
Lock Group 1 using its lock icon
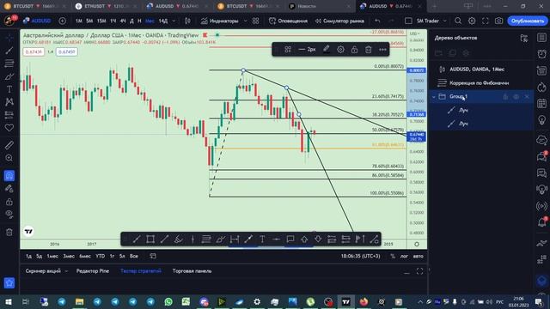click(x=505, y=96)
